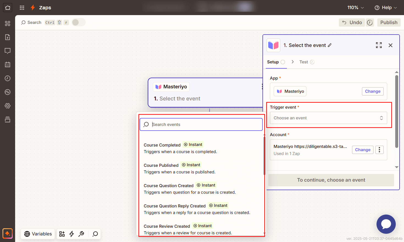Click the lightning bolt icon in bottom toolbar
Screen dimensions: 404x242
pos(72,234)
